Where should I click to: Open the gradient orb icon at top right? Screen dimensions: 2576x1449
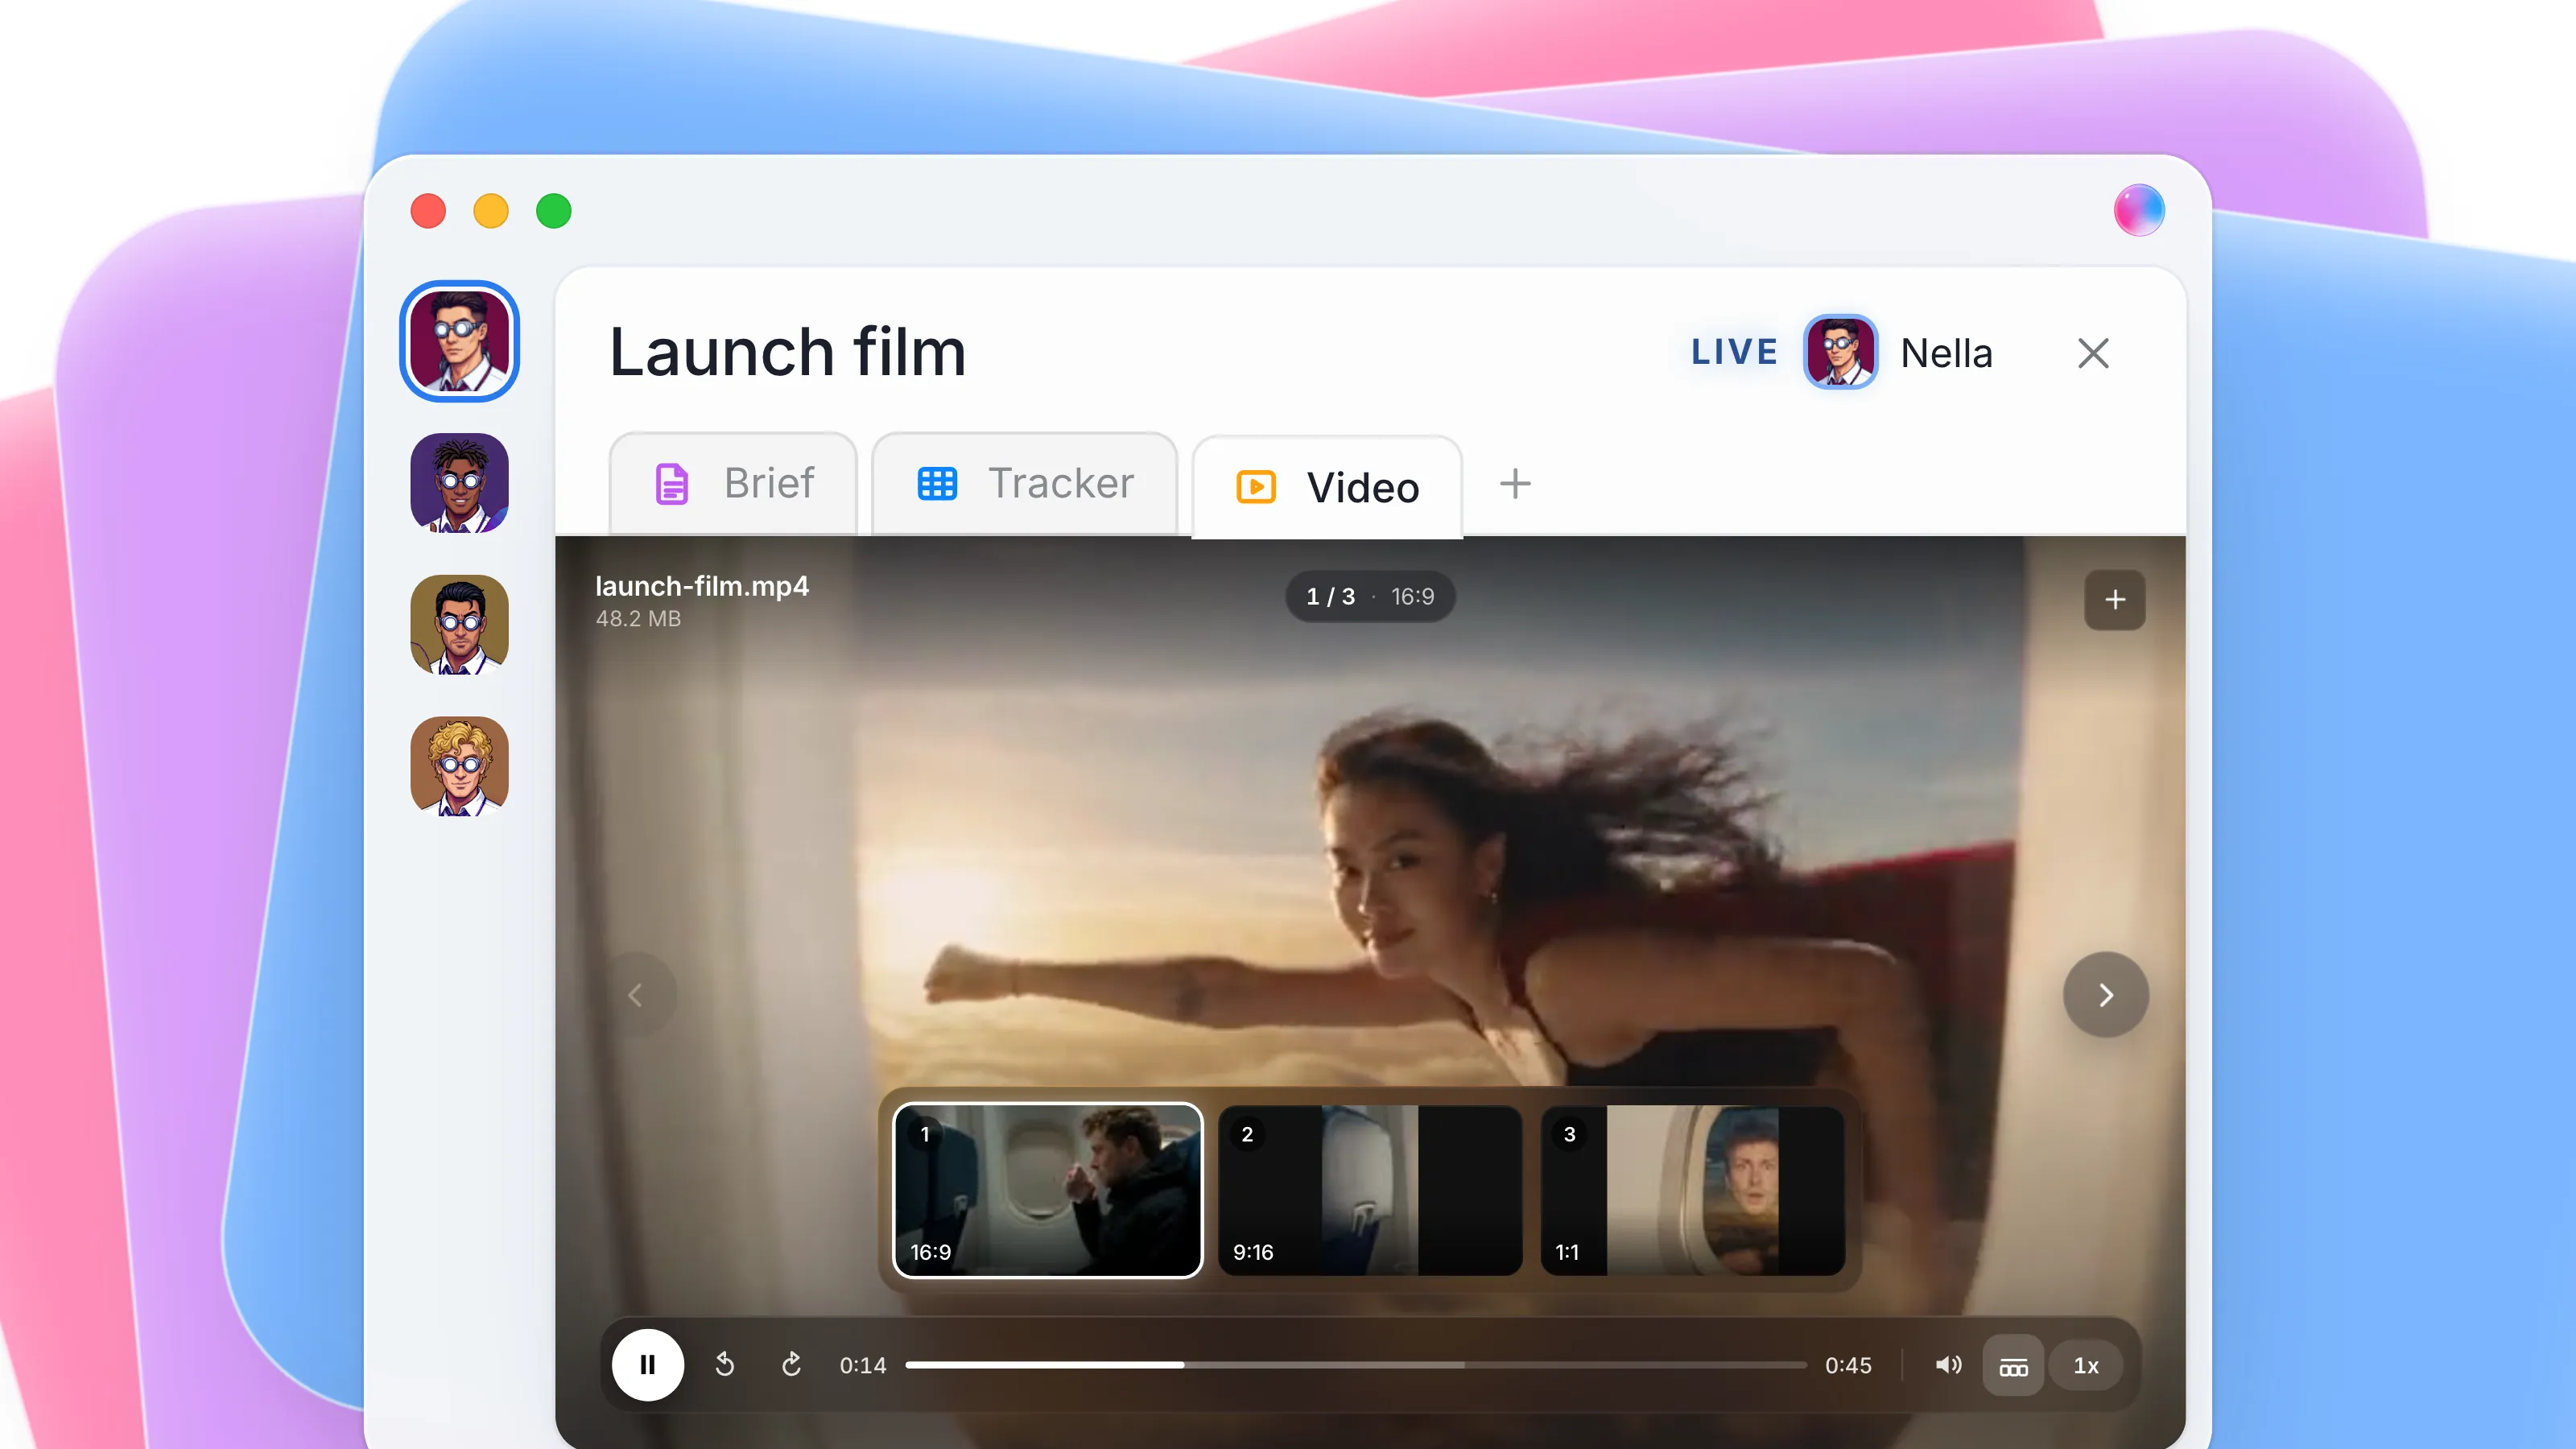[x=2139, y=210]
